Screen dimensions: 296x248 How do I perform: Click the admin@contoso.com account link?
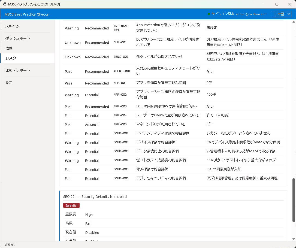tap(251, 14)
